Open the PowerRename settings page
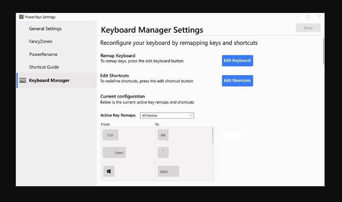This screenshot has height=202, width=342. pyautogui.click(x=43, y=54)
